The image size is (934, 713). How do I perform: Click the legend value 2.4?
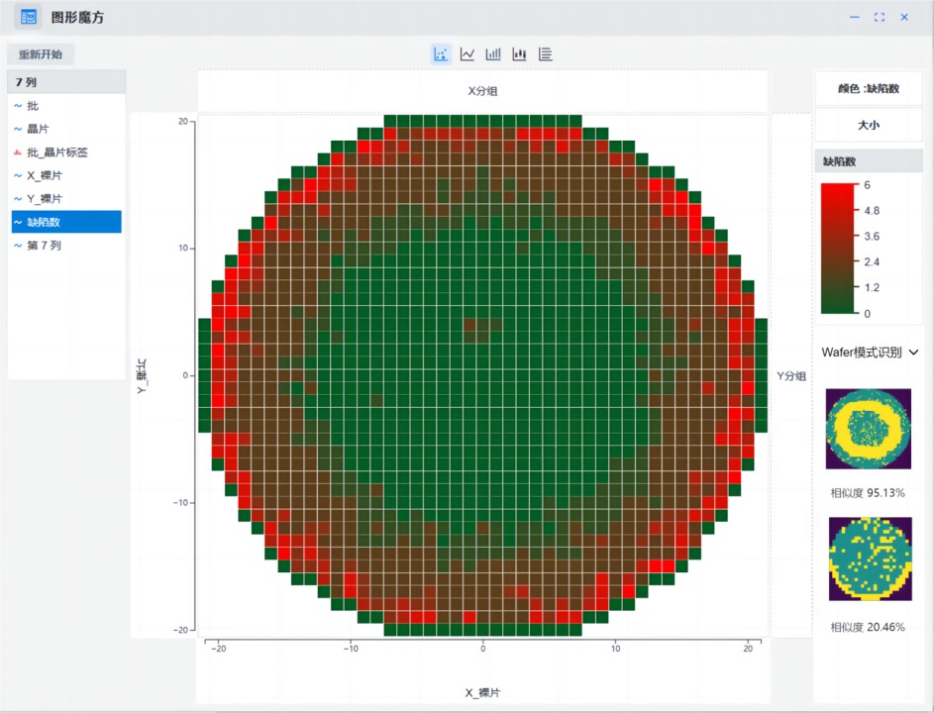(x=872, y=261)
